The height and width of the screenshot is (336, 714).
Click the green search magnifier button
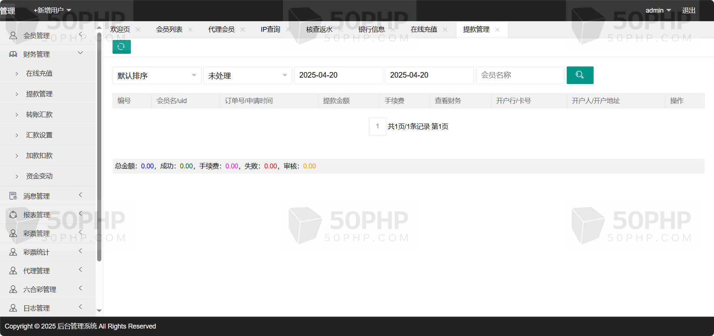tap(580, 75)
